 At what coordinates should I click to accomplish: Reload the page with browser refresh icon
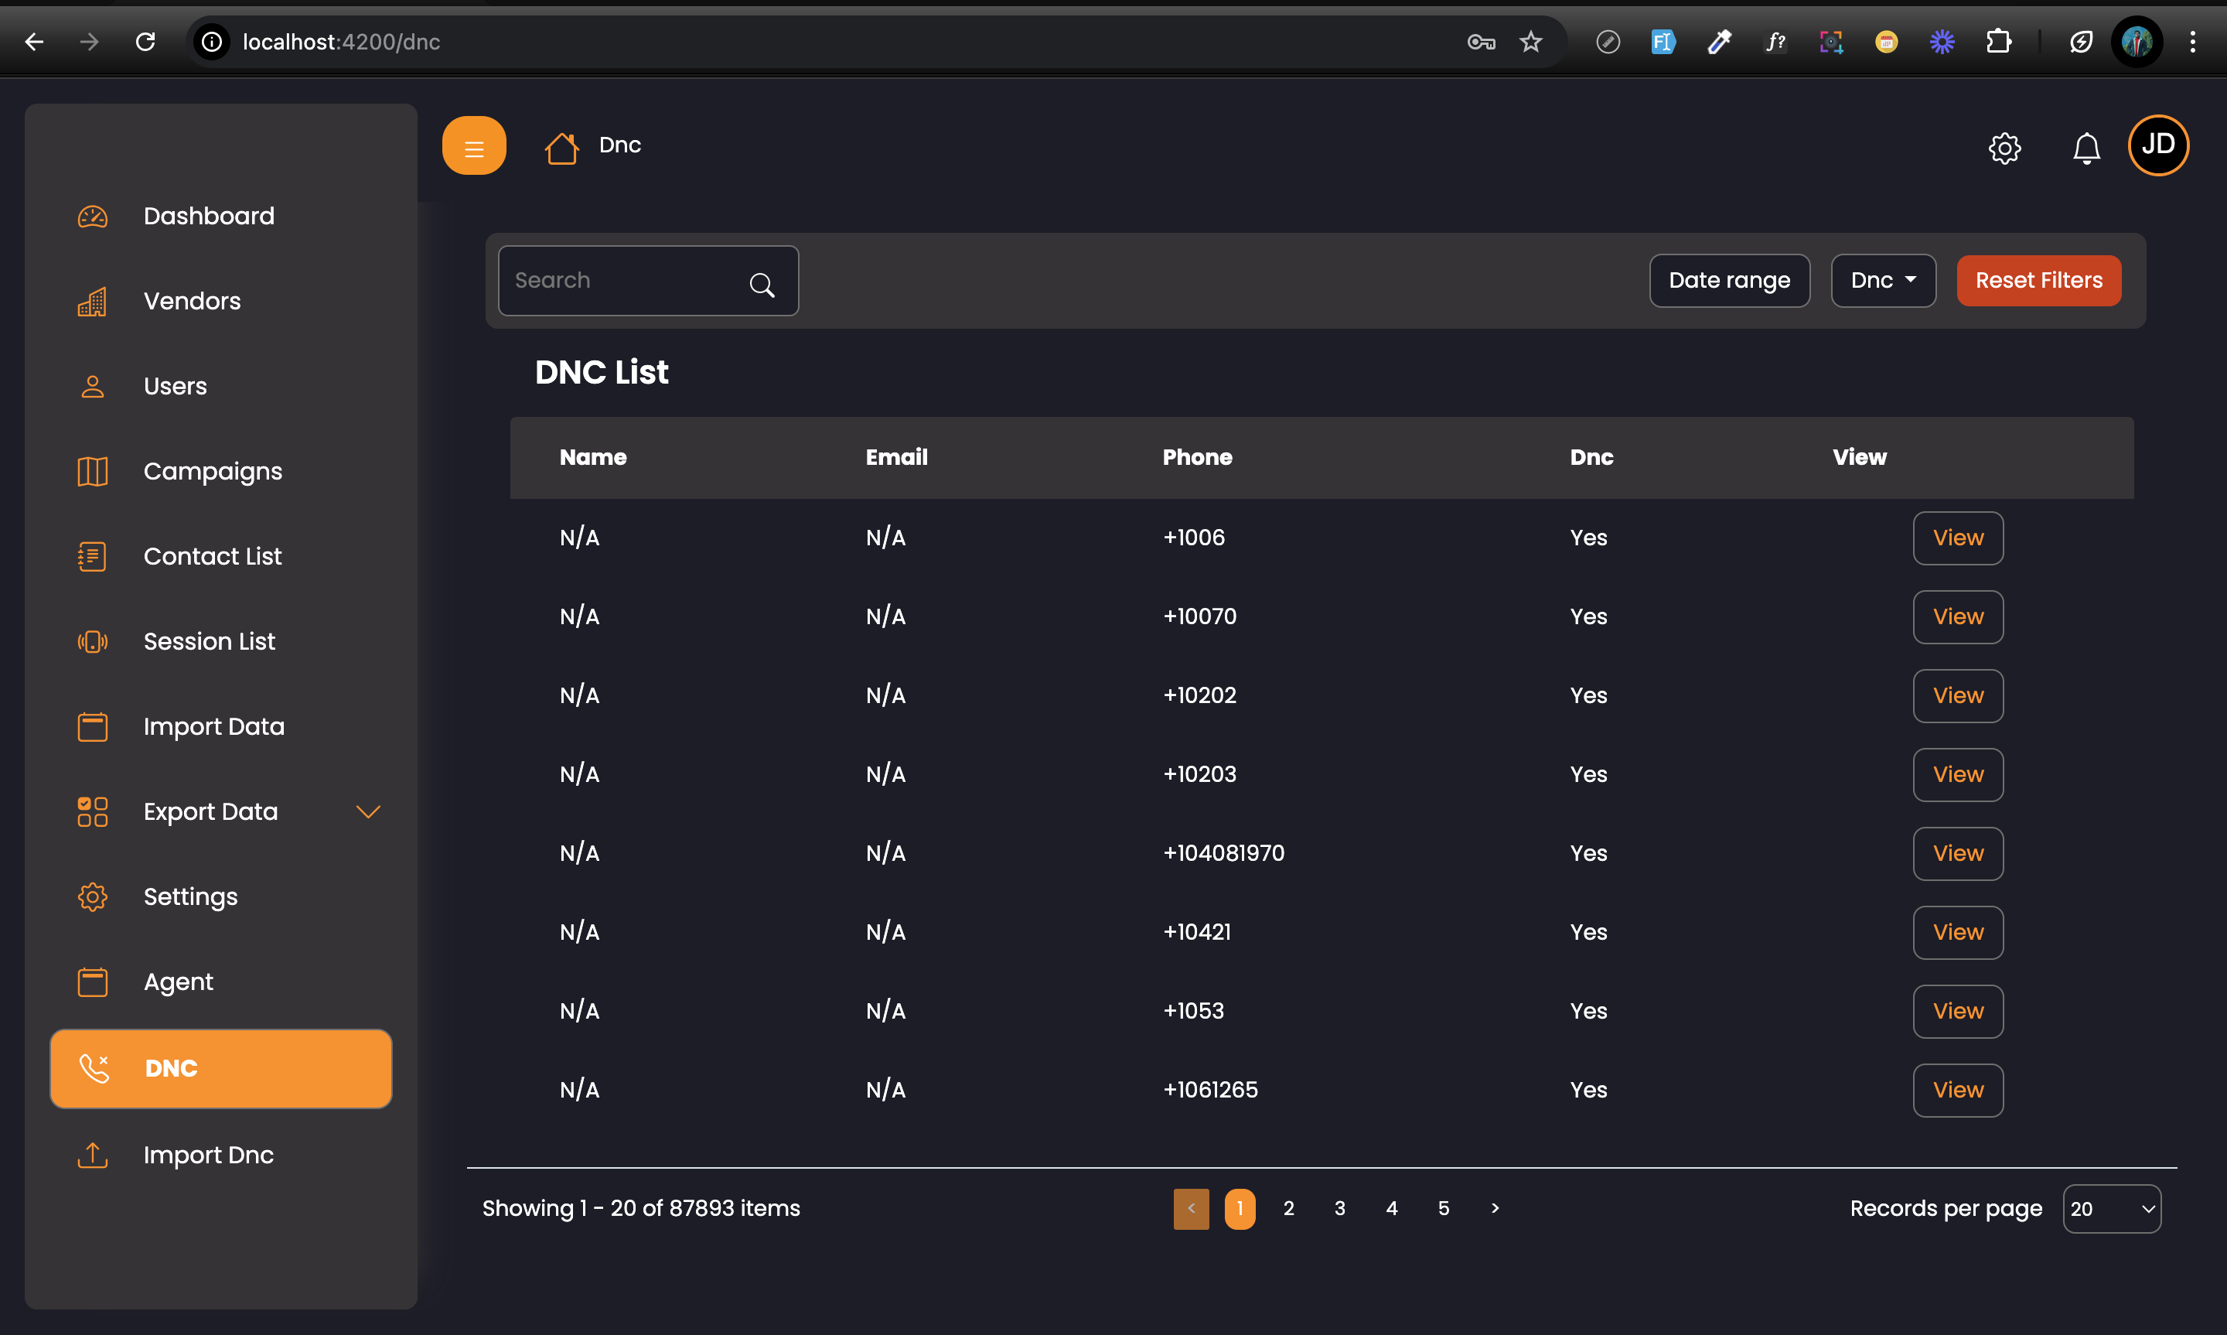pos(145,42)
